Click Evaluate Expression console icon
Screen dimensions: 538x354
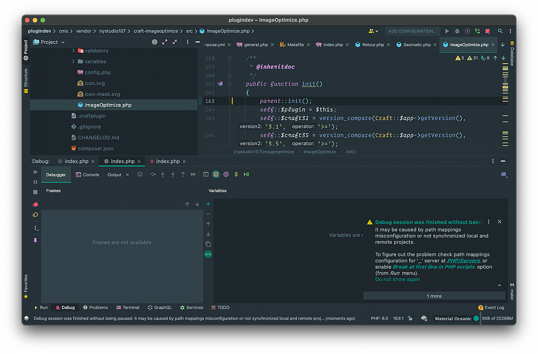point(206,174)
